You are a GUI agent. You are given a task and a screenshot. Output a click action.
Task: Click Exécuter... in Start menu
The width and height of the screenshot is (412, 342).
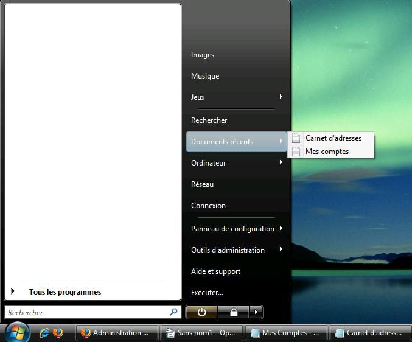pyautogui.click(x=207, y=293)
